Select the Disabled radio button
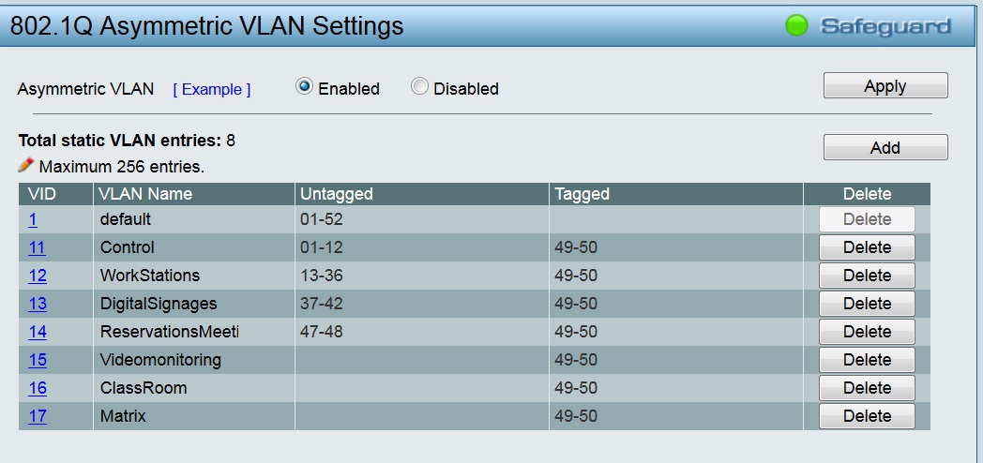 point(419,87)
